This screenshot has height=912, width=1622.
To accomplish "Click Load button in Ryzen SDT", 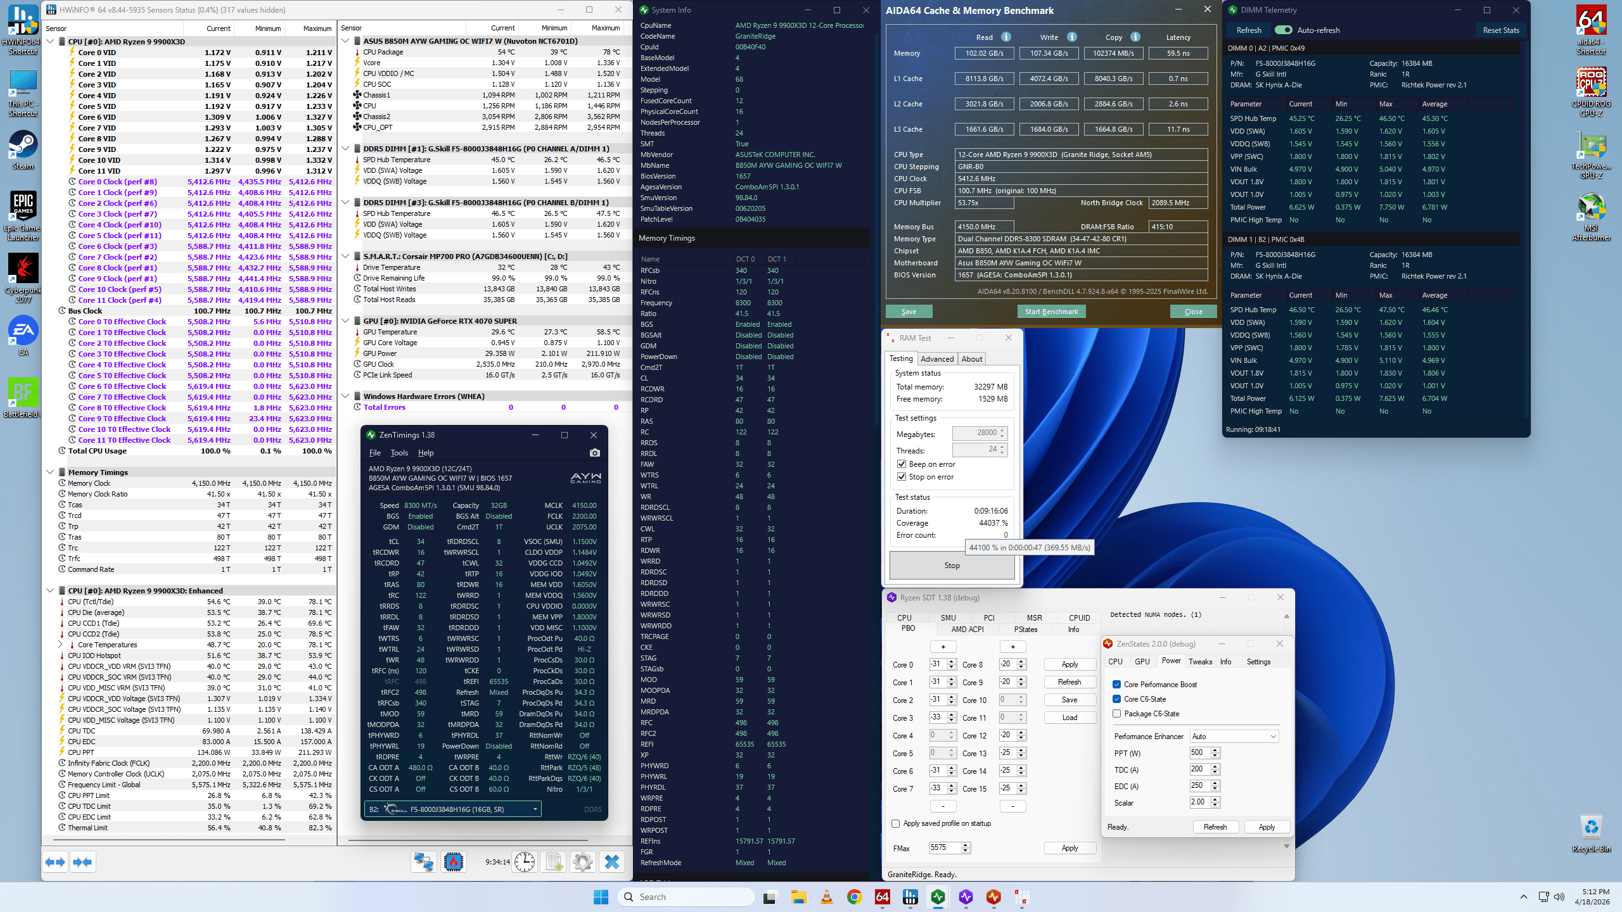I will [x=1070, y=718].
